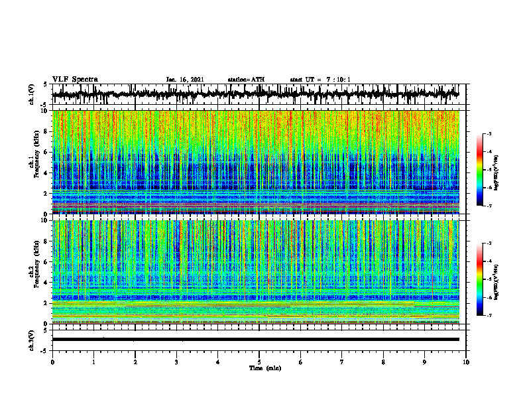Viewport: 525px width, 406px height.
Task: Click the "Time (min)" axis label
Action: tap(265, 368)
